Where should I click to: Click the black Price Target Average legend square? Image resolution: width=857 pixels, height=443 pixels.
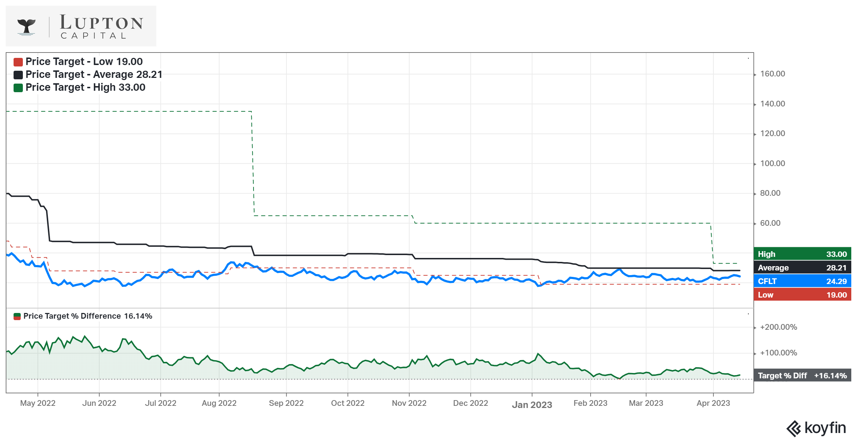[x=18, y=74]
